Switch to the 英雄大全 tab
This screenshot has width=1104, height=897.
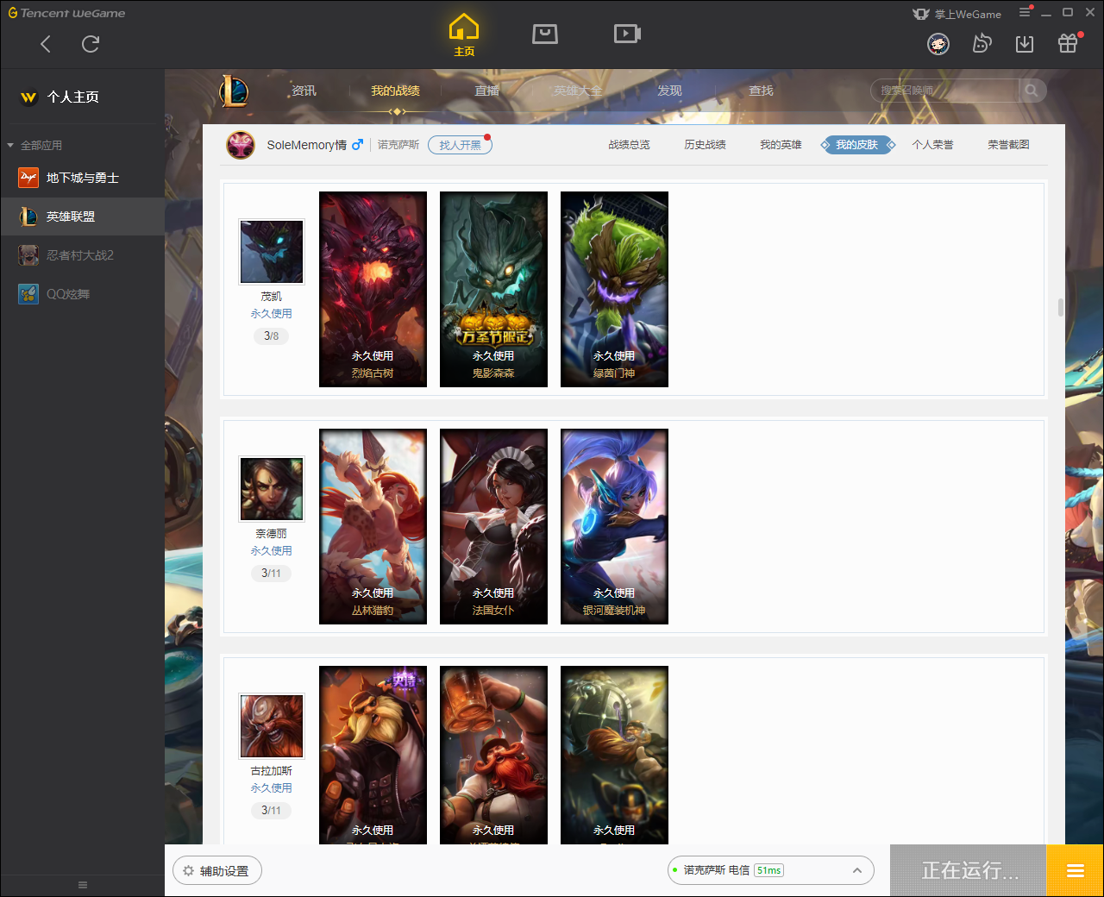pos(578,91)
